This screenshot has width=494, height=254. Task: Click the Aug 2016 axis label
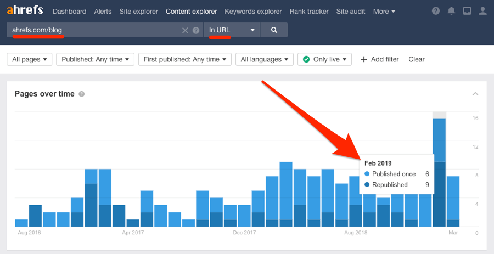coord(29,233)
